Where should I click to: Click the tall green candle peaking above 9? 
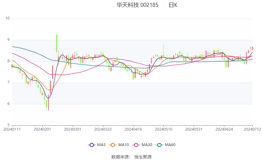tap(57, 43)
